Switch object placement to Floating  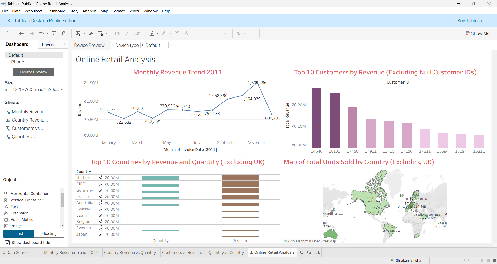[49, 233]
